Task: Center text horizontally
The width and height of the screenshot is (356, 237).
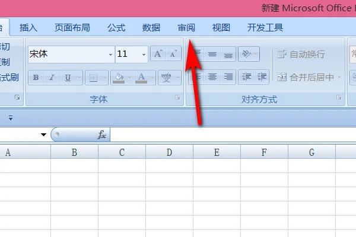Action: coord(212,78)
